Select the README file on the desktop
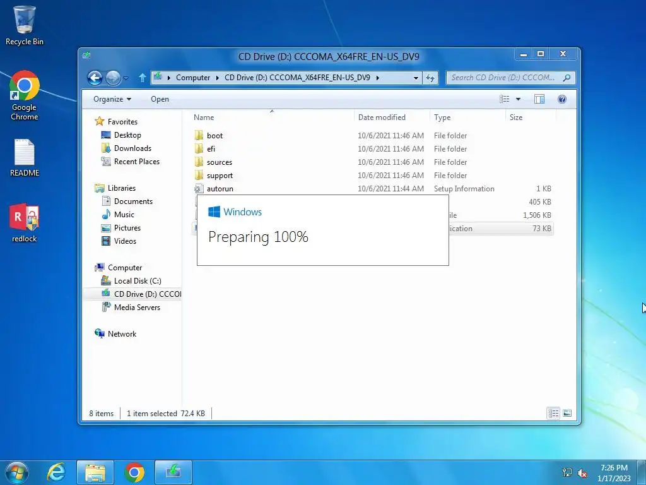The width and height of the screenshot is (646, 485). click(x=25, y=158)
